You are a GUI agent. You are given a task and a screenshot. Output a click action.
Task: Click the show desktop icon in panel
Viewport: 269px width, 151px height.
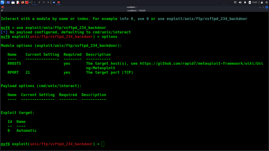point(8,2)
